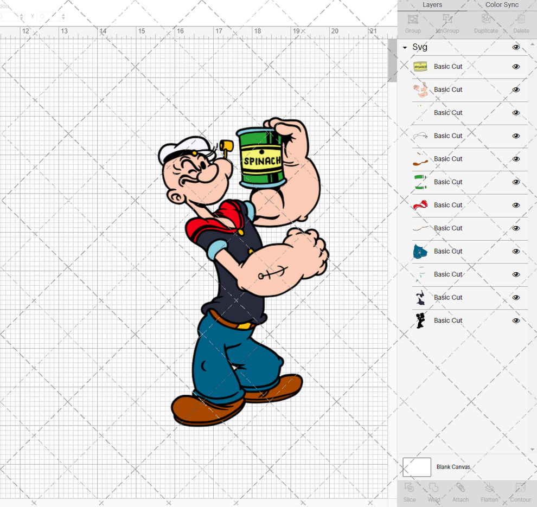
Task: Click the Duplicate icon
Action: (485, 23)
